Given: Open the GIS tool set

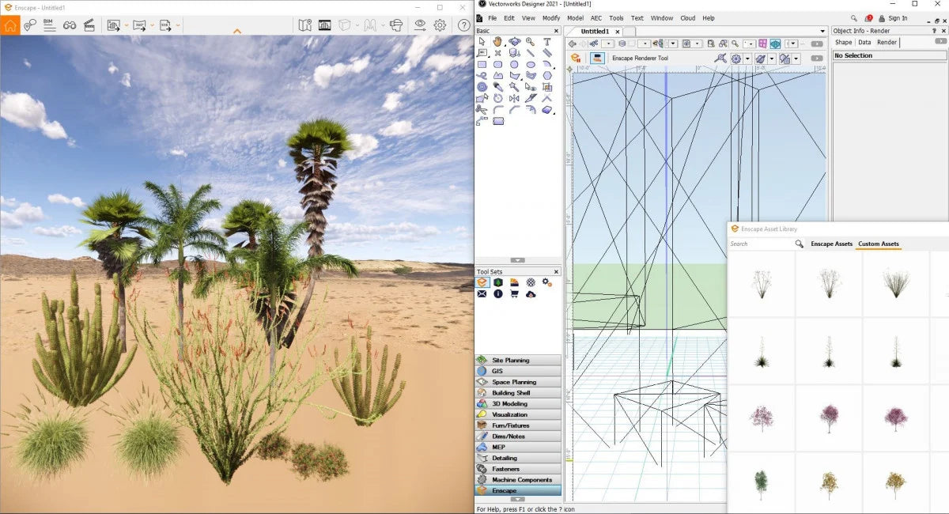Looking at the screenshot, I should click(x=518, y=371).
